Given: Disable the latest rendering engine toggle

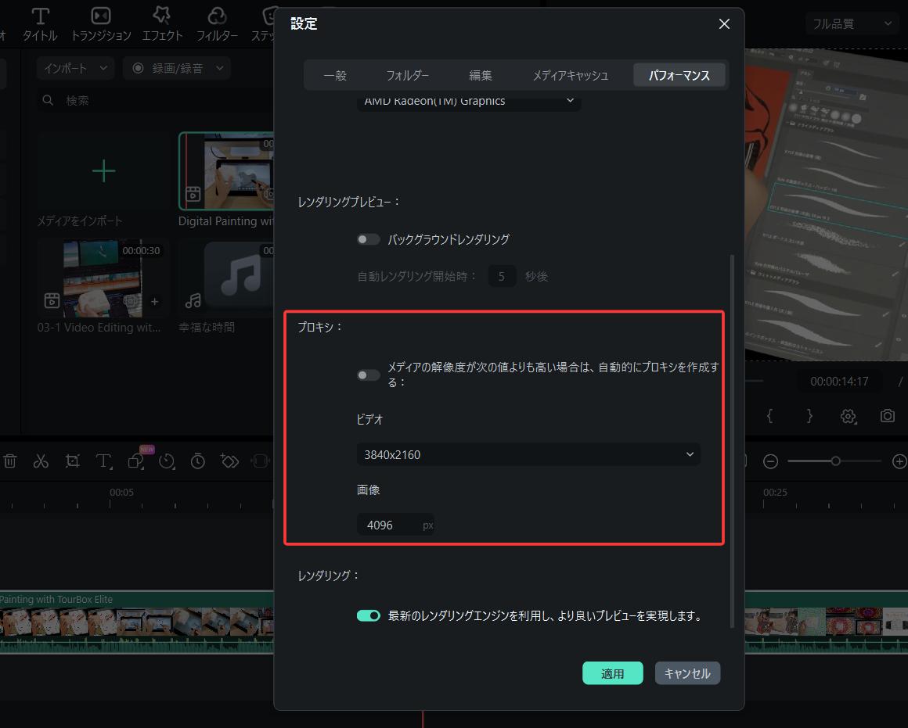Looking at the screenshot, I should click(x=368, y=615).
